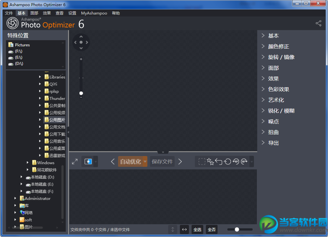
Task: Open the 帮助 menu
Action: point(116,13)
